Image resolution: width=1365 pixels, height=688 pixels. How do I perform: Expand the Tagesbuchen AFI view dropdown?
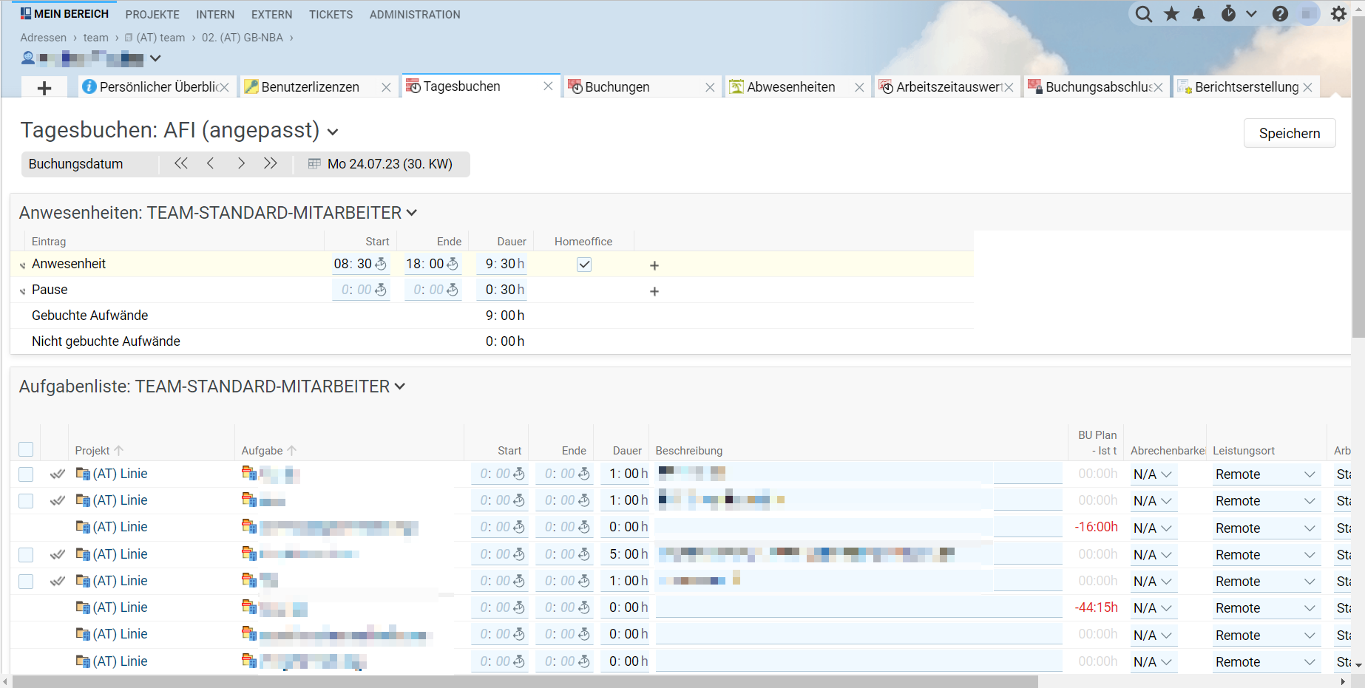click(333, 132)
